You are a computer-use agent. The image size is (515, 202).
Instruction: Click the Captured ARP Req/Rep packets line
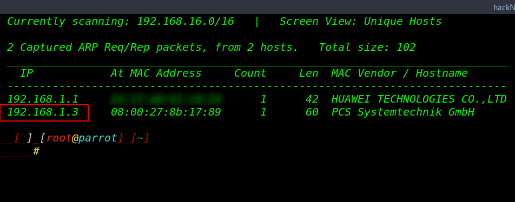click(x=153, y=48)
